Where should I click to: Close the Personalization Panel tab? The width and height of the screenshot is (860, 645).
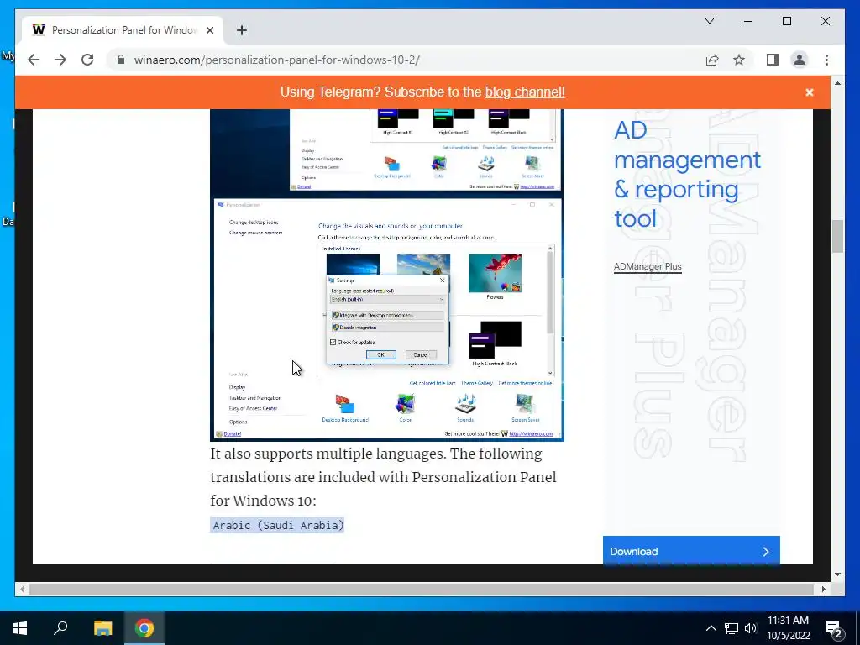tap(209, 30)
